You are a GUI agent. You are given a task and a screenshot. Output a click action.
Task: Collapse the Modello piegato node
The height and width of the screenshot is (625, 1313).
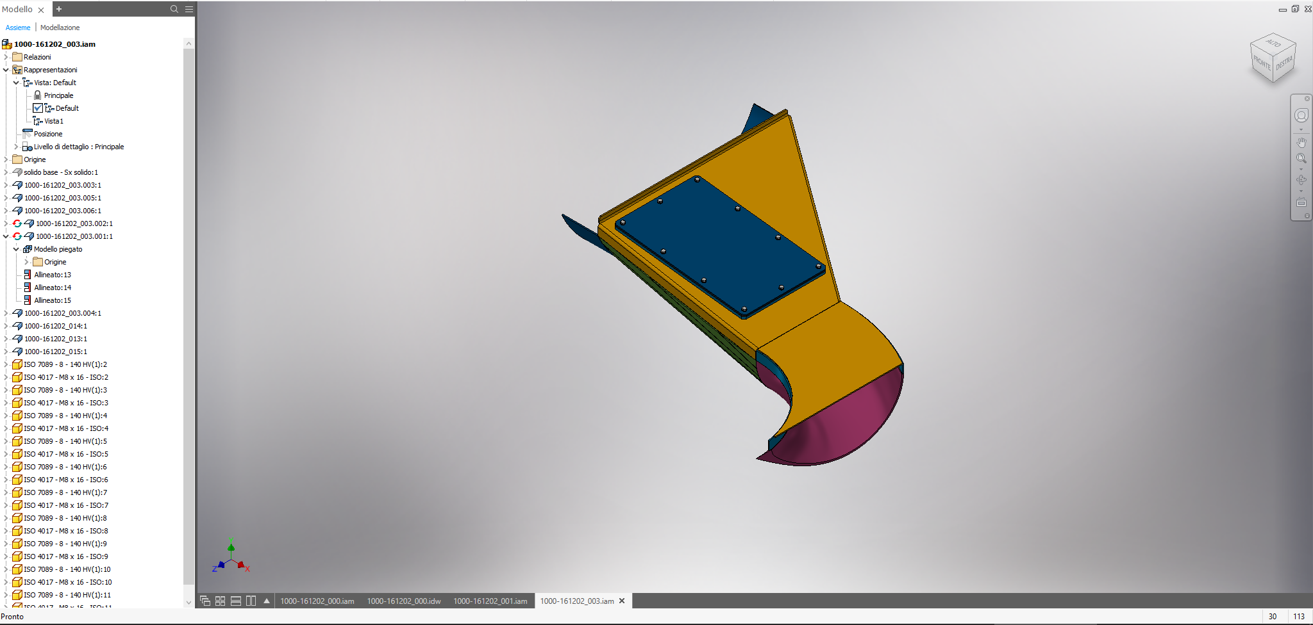point(16,249)
